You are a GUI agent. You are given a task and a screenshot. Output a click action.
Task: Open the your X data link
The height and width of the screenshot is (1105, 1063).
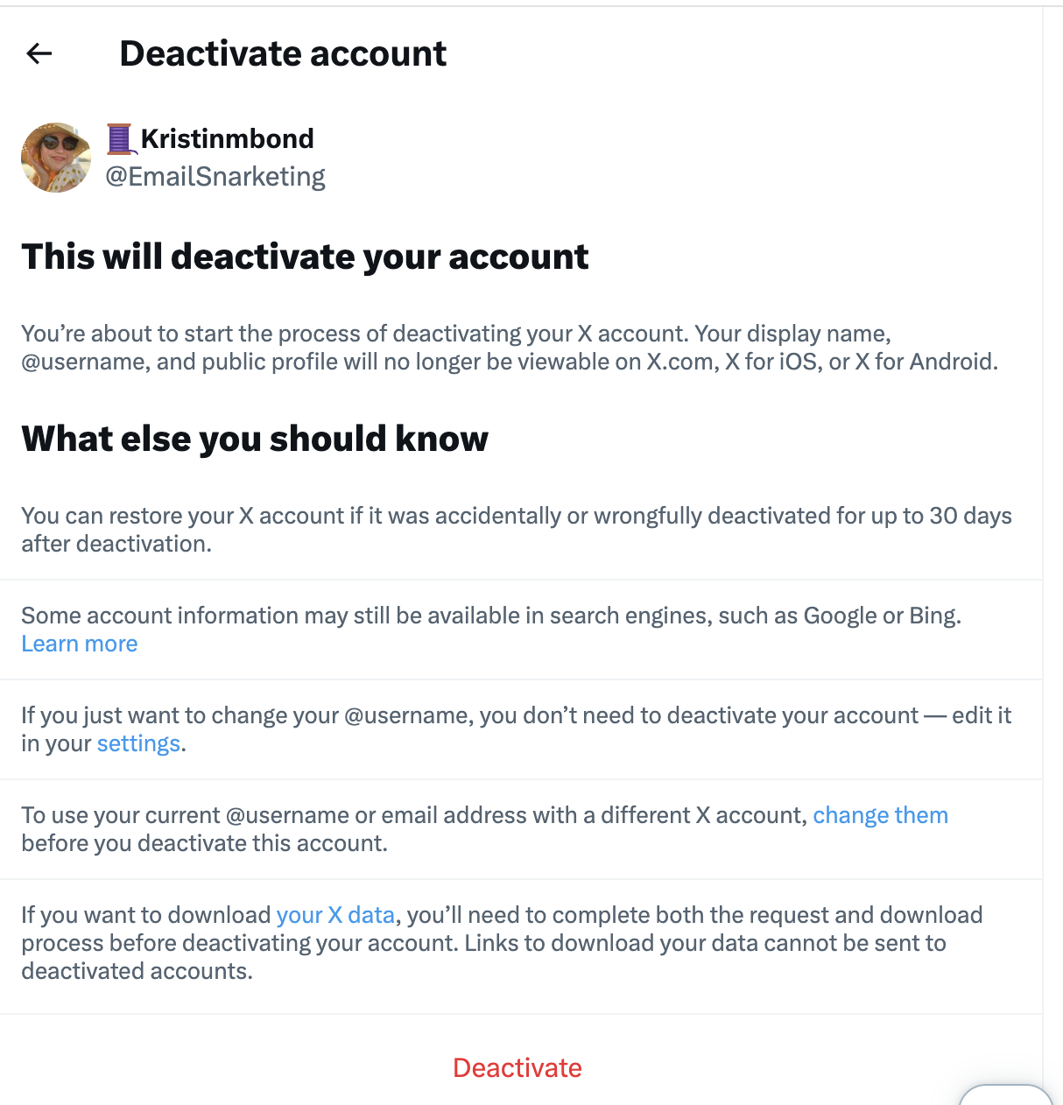[x=335, y=916]
